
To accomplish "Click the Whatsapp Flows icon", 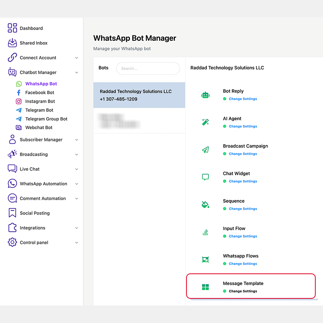I will point(205,260).
